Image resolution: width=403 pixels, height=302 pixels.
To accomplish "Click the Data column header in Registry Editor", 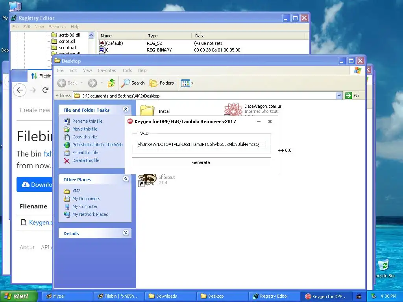I will [248, 36].
